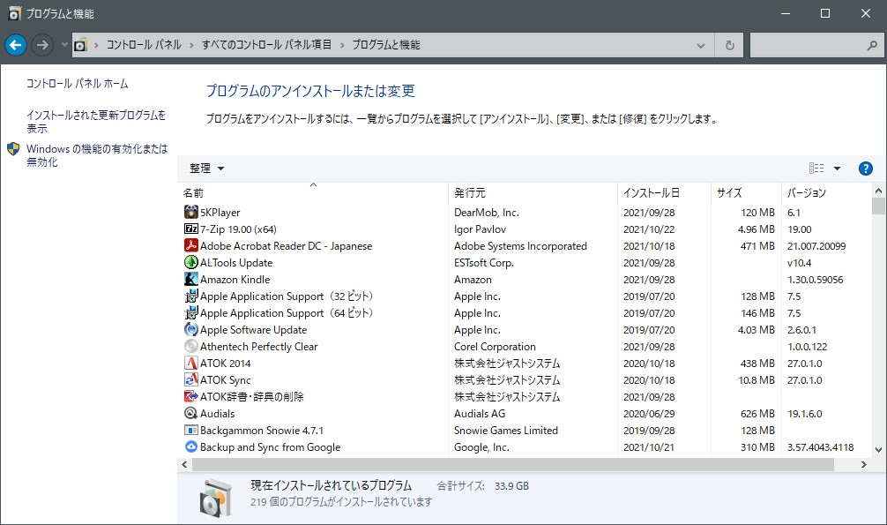The height and width of the screenshot is (525, 887).
Task: Click Backup and Sync from Google icon
Action: tap(191, 446)
